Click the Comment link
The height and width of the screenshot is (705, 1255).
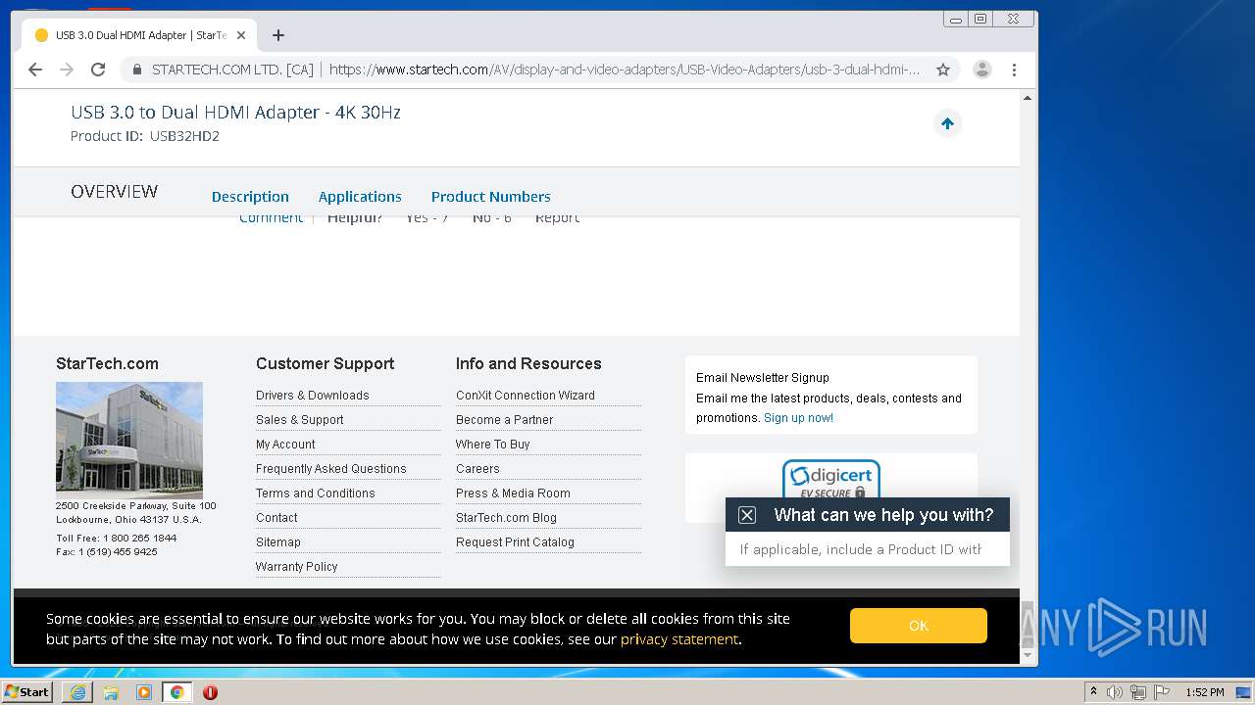pyautogui.click(x=271, y=218)
